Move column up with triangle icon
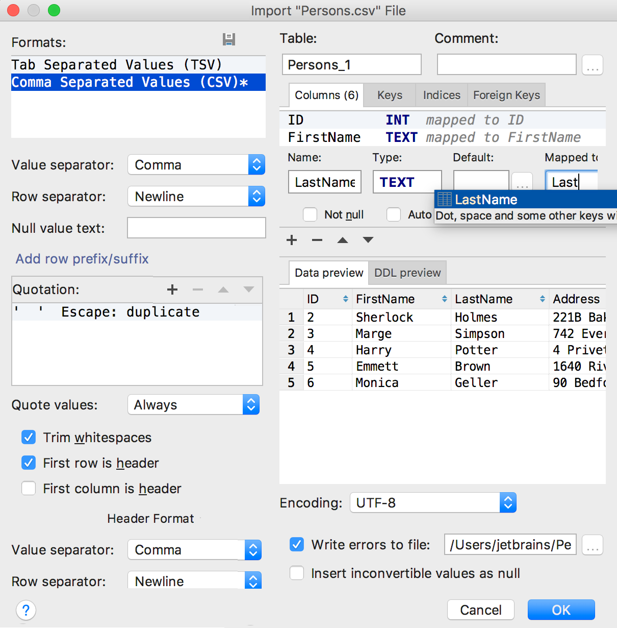 (343, 240)
